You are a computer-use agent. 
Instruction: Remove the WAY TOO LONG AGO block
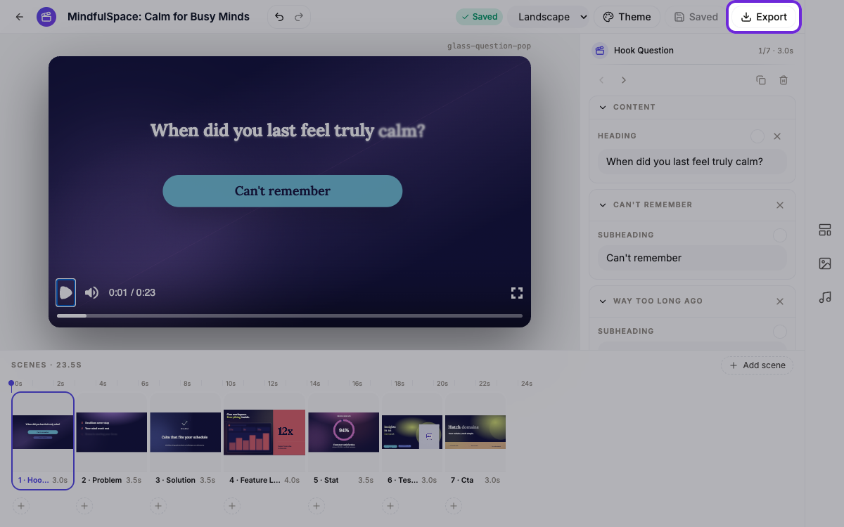(780, 301)
